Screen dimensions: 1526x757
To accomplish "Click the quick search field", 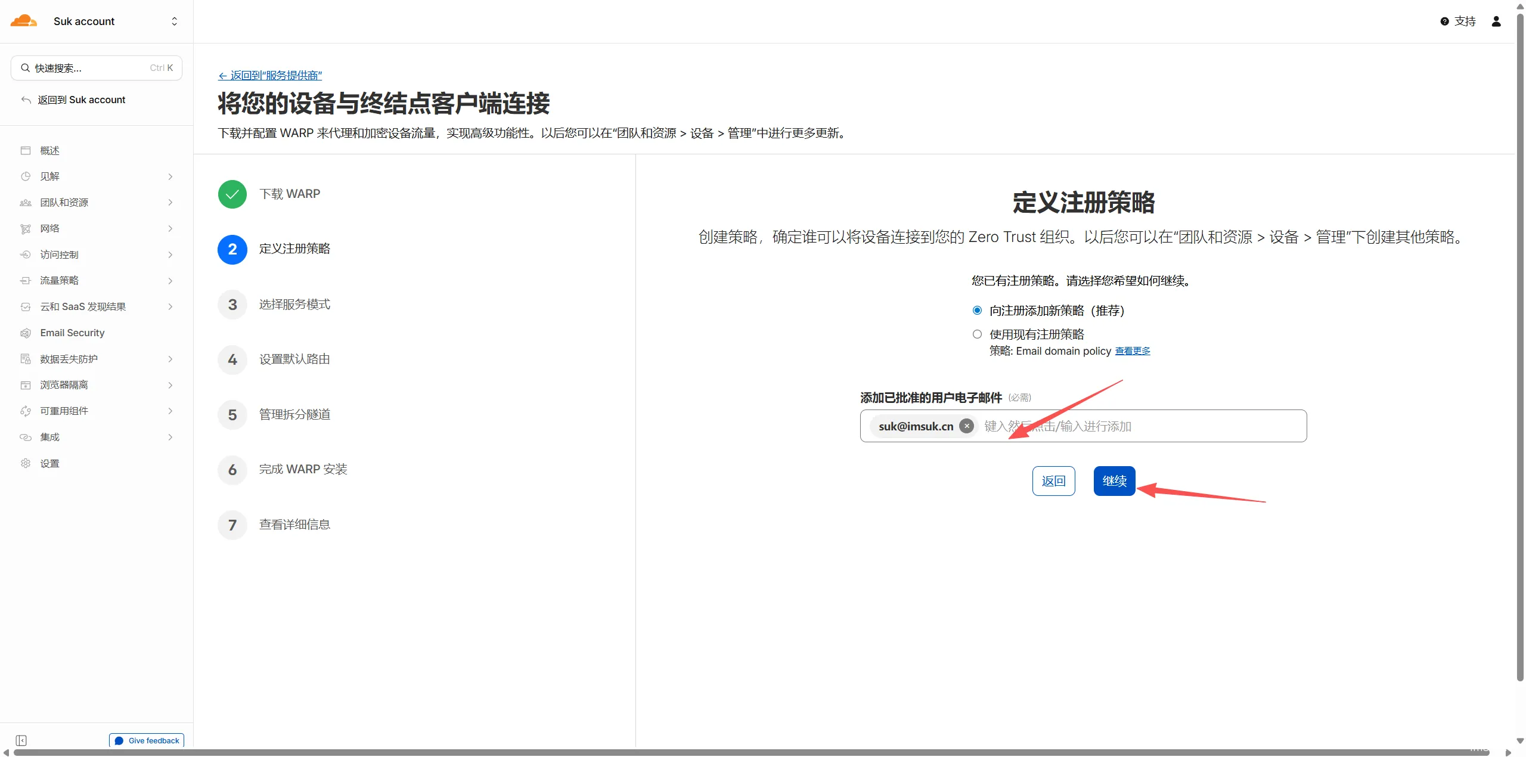I will (x=97, y=68).
